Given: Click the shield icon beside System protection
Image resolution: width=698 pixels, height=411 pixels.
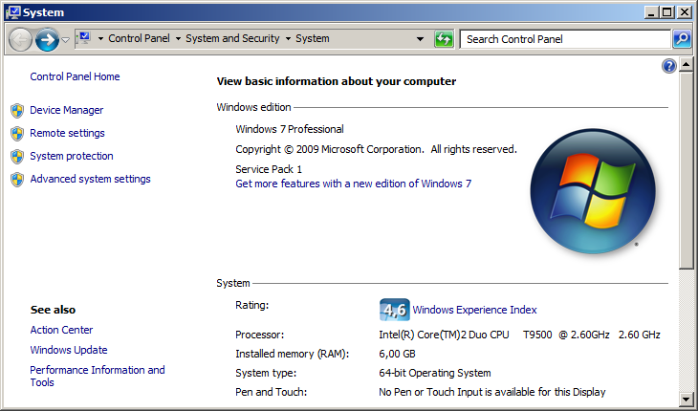Looking at the screenshot, I should tap(17, 157).
